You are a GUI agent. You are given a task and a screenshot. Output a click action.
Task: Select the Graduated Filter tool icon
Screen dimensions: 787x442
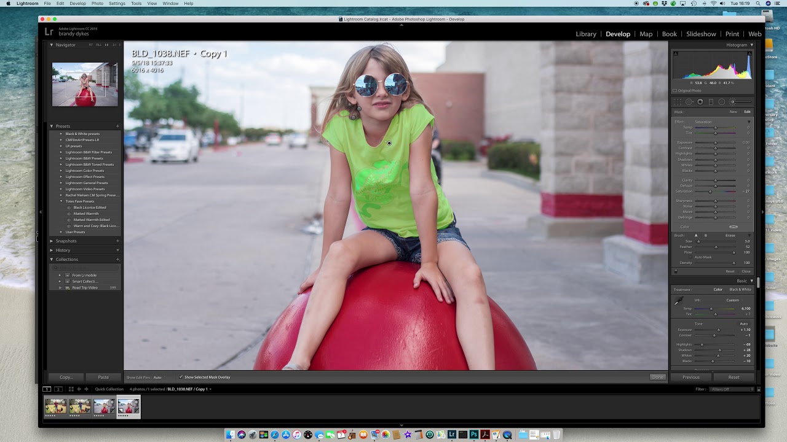[711, 102]
